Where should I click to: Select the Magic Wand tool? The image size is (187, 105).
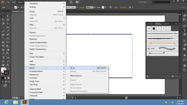3,20
